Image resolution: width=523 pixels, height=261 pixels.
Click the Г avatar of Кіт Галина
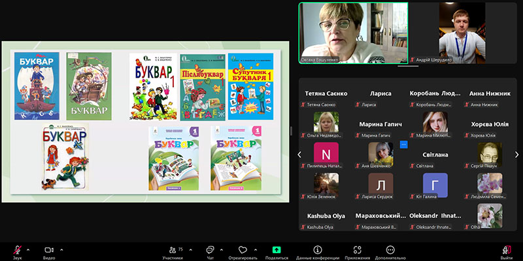click(x=435, y=185)
